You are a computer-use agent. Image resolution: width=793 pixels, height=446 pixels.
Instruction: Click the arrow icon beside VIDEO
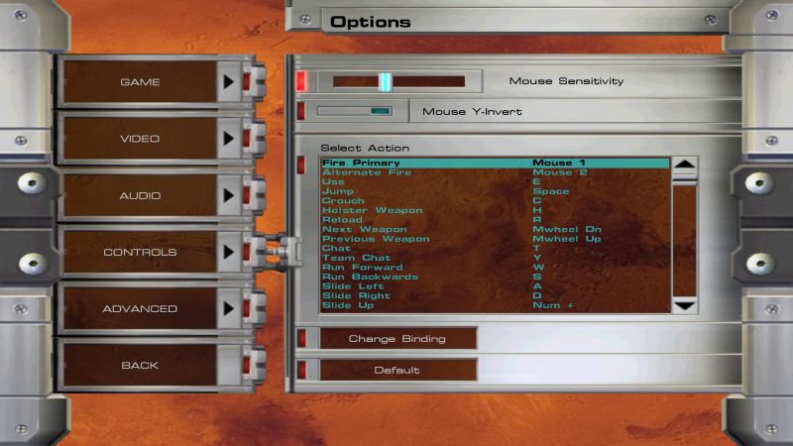coord(229,139)
